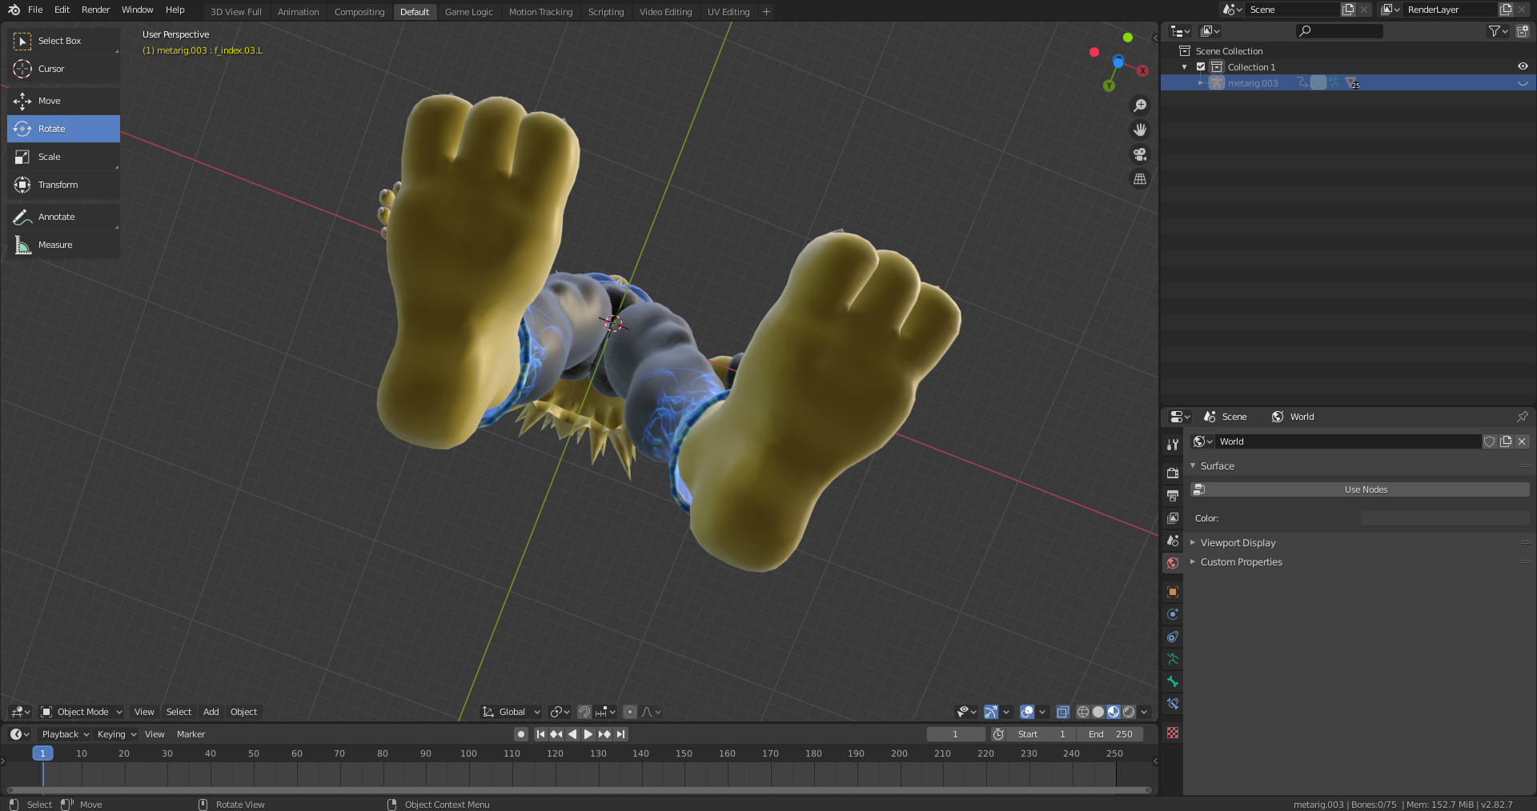Open the Render menu
The image size is (1537, 811).
[95, 10]
